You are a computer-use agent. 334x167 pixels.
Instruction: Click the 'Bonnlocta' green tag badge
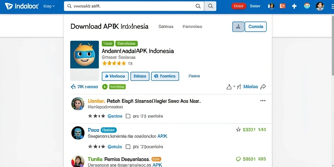(127, 44)
